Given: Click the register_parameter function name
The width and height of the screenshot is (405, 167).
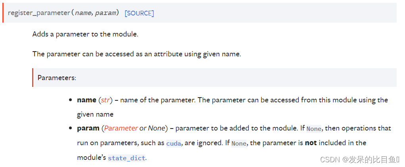Looking at the screenshot, I should [39, 13].
